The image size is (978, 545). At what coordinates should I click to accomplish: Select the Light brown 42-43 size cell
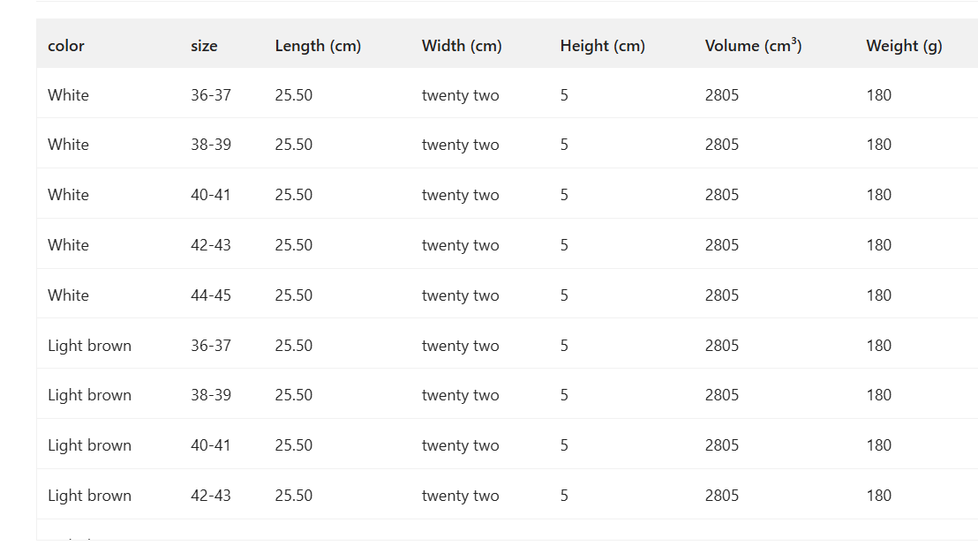(211, 496)
